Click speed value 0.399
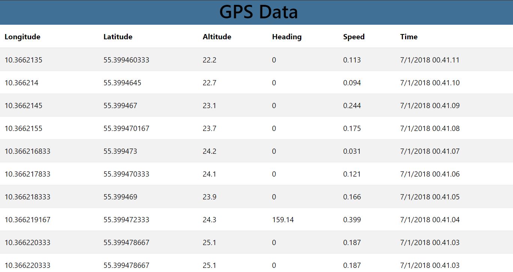 (x=352, y=220)
